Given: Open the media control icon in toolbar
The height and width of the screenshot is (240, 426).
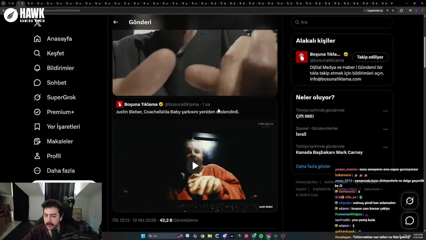Looking at the screenshot, I should coord(410,11).
